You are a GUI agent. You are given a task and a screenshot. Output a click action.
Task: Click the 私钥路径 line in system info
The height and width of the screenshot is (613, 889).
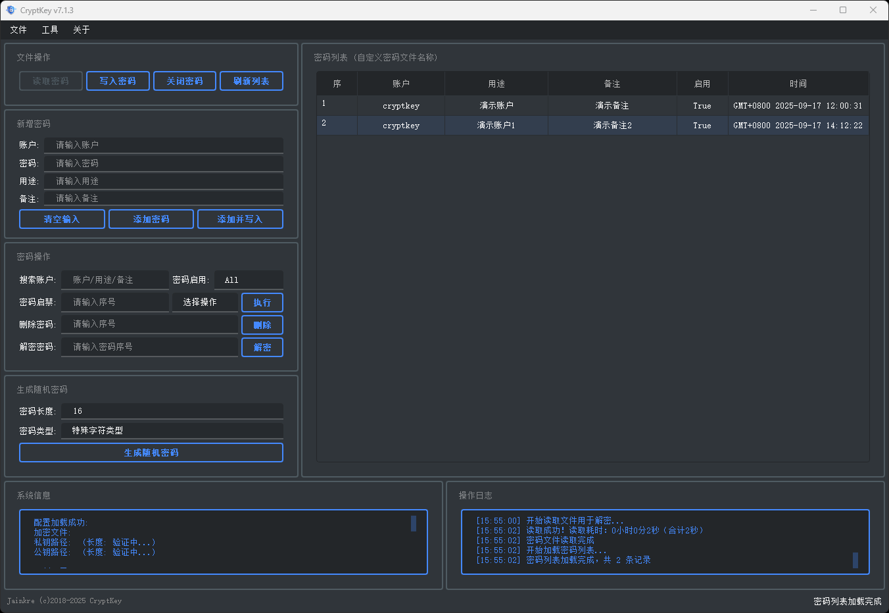[x=95, y=542]
